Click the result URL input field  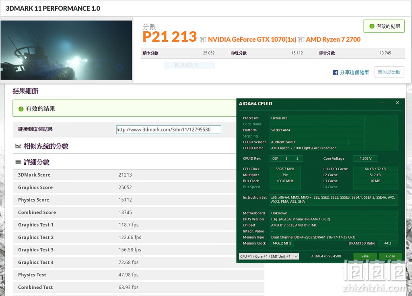tap(169, 129)
